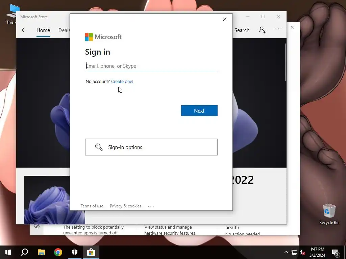The height and width of the screenshot is (259, 346).
Task: Close the Windows Security window behind Store
Action: point(292,27)
